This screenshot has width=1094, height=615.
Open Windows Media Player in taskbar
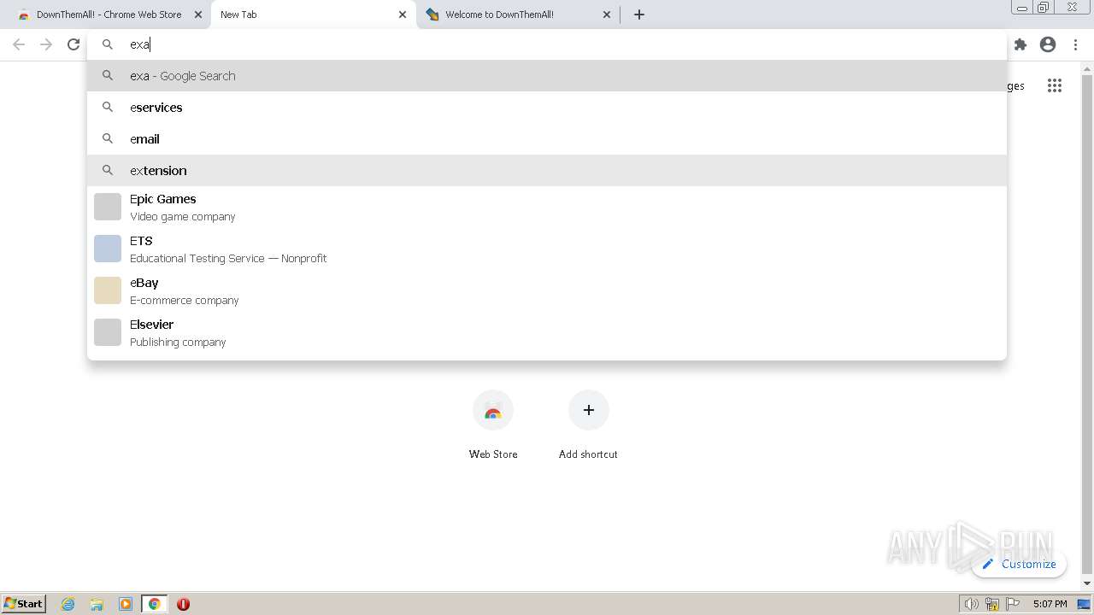pos(126,604)
